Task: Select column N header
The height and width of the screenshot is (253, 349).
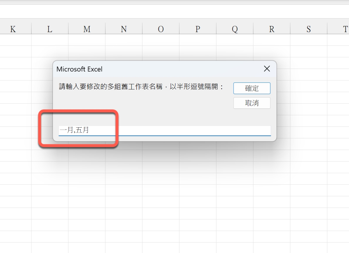Action: tap(124, 29)
